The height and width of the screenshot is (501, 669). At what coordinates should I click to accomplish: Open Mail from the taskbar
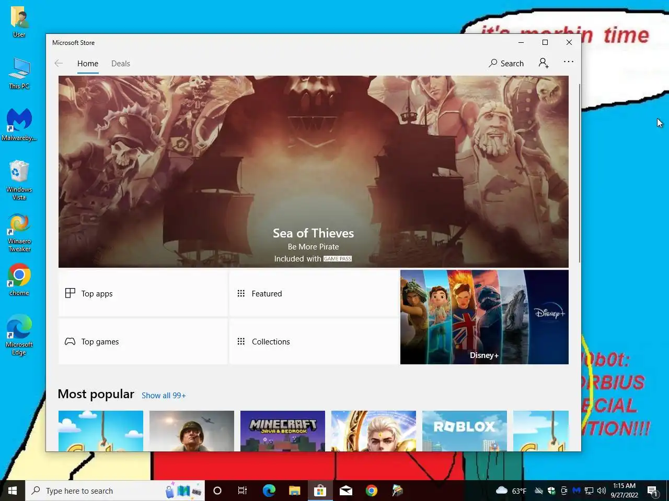[346, 491]
